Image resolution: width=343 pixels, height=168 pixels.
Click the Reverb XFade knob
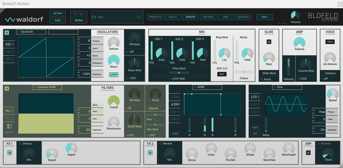(x=250, y=148)
